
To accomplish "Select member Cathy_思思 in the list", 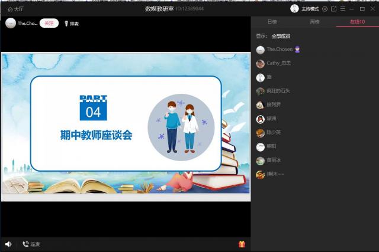I will coord(278,63).
